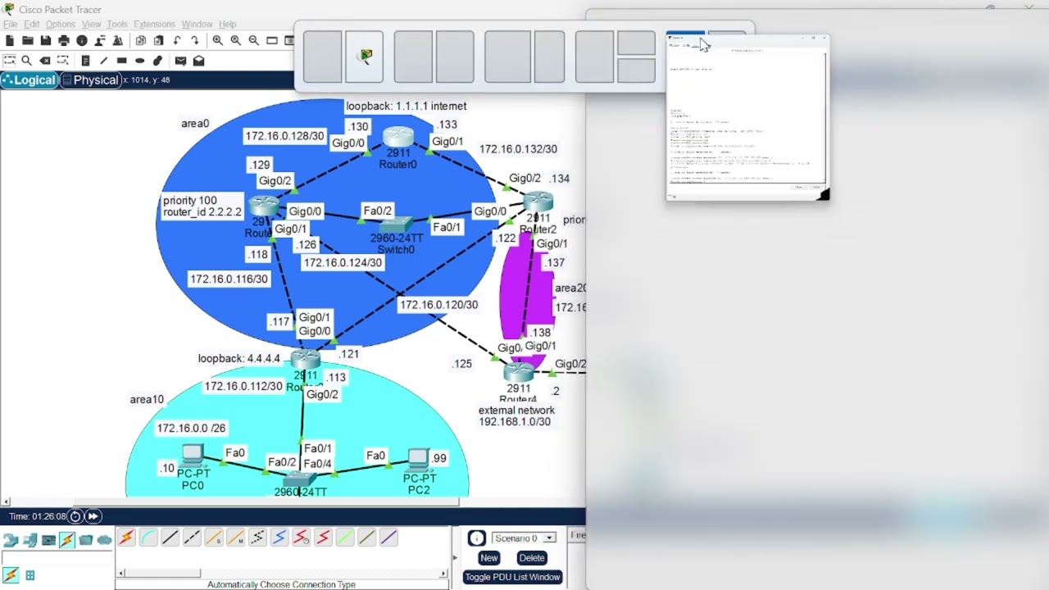Open the Options menu
Screen dimensions: 1049x590
pos(61,25)
